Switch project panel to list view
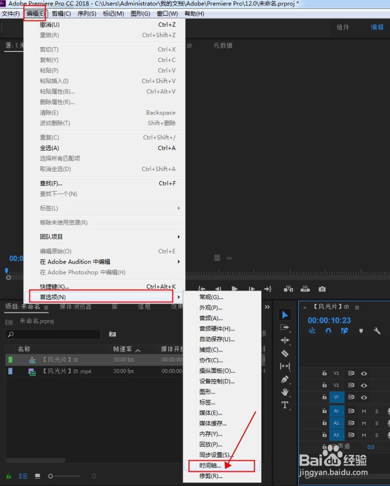 click(x=23, y=476)
